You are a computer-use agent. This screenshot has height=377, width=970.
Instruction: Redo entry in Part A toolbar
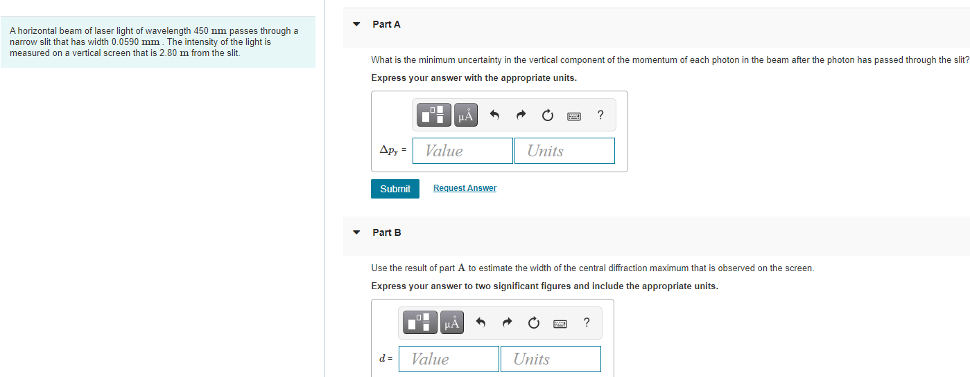click(521, 116)
